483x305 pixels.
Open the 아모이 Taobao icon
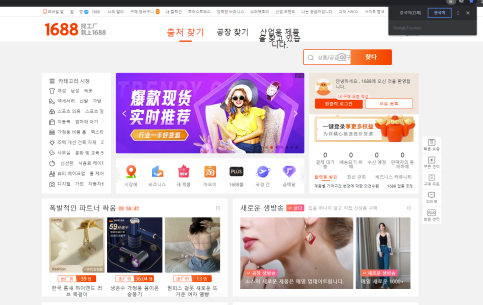tap(210, 172)
